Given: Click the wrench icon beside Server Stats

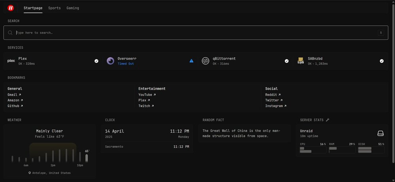Looking at the screenshot, I should pos(327,120).
